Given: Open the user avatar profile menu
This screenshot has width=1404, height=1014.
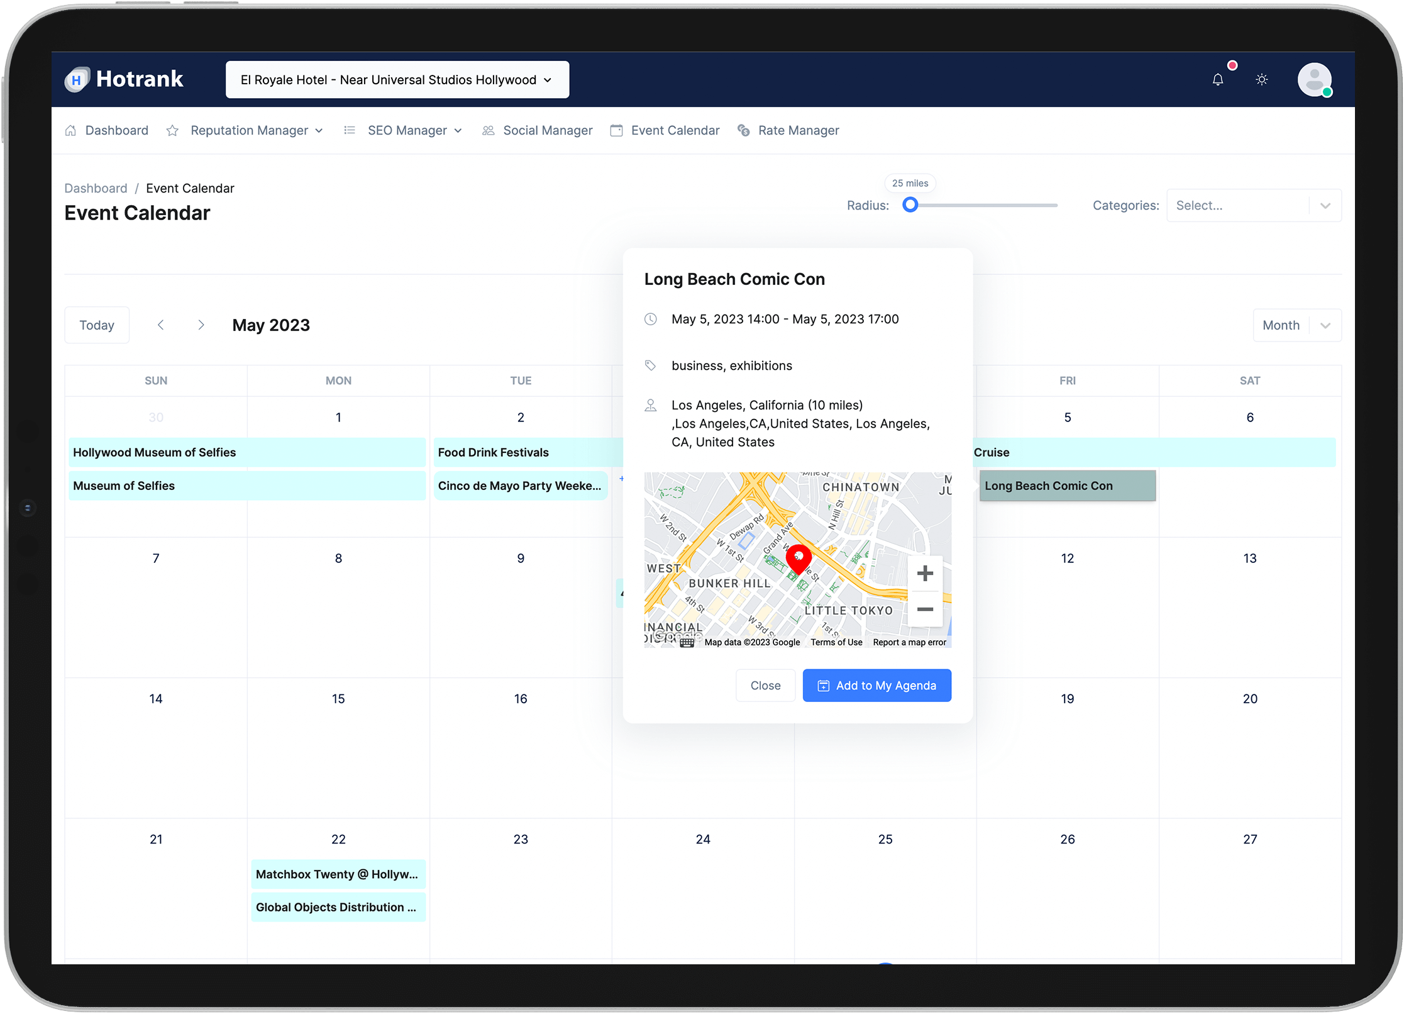Looking at the screenshot, I should 1314,80.
